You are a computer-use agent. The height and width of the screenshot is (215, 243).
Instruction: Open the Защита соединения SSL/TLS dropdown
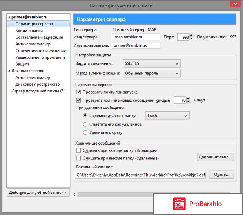tap(151, 63)
